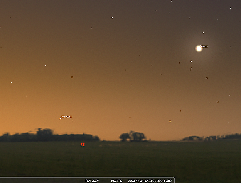Click the tall building silhouette above SE marker

point(45,132)
